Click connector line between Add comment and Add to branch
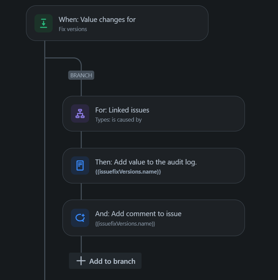 [x=81, y=244]
